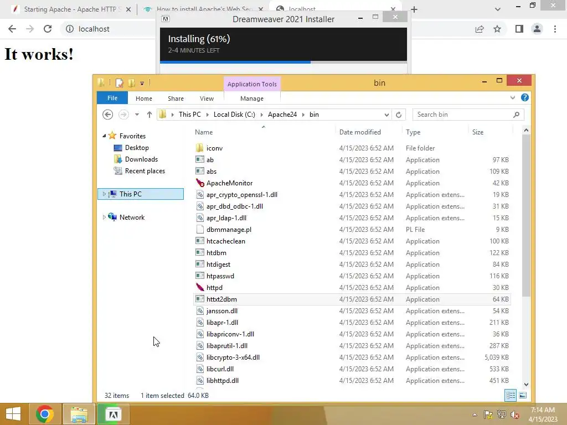Open the File ribbon menu
567x425 pixels.
click(112, 98)
